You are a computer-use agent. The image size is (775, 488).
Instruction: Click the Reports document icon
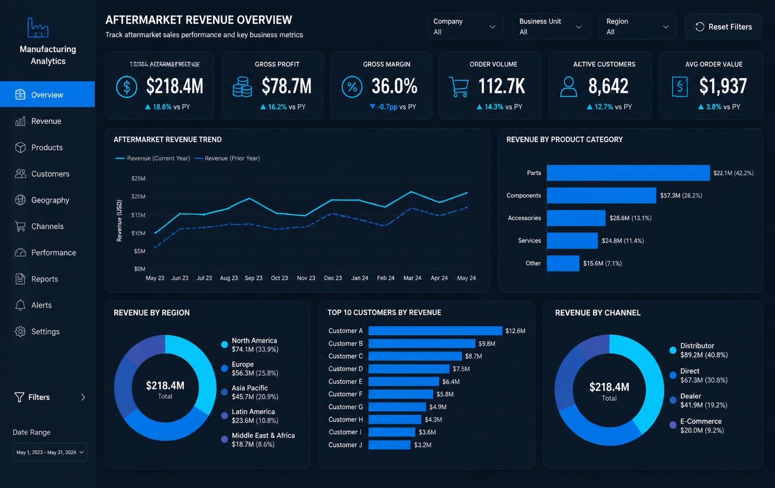20,279
